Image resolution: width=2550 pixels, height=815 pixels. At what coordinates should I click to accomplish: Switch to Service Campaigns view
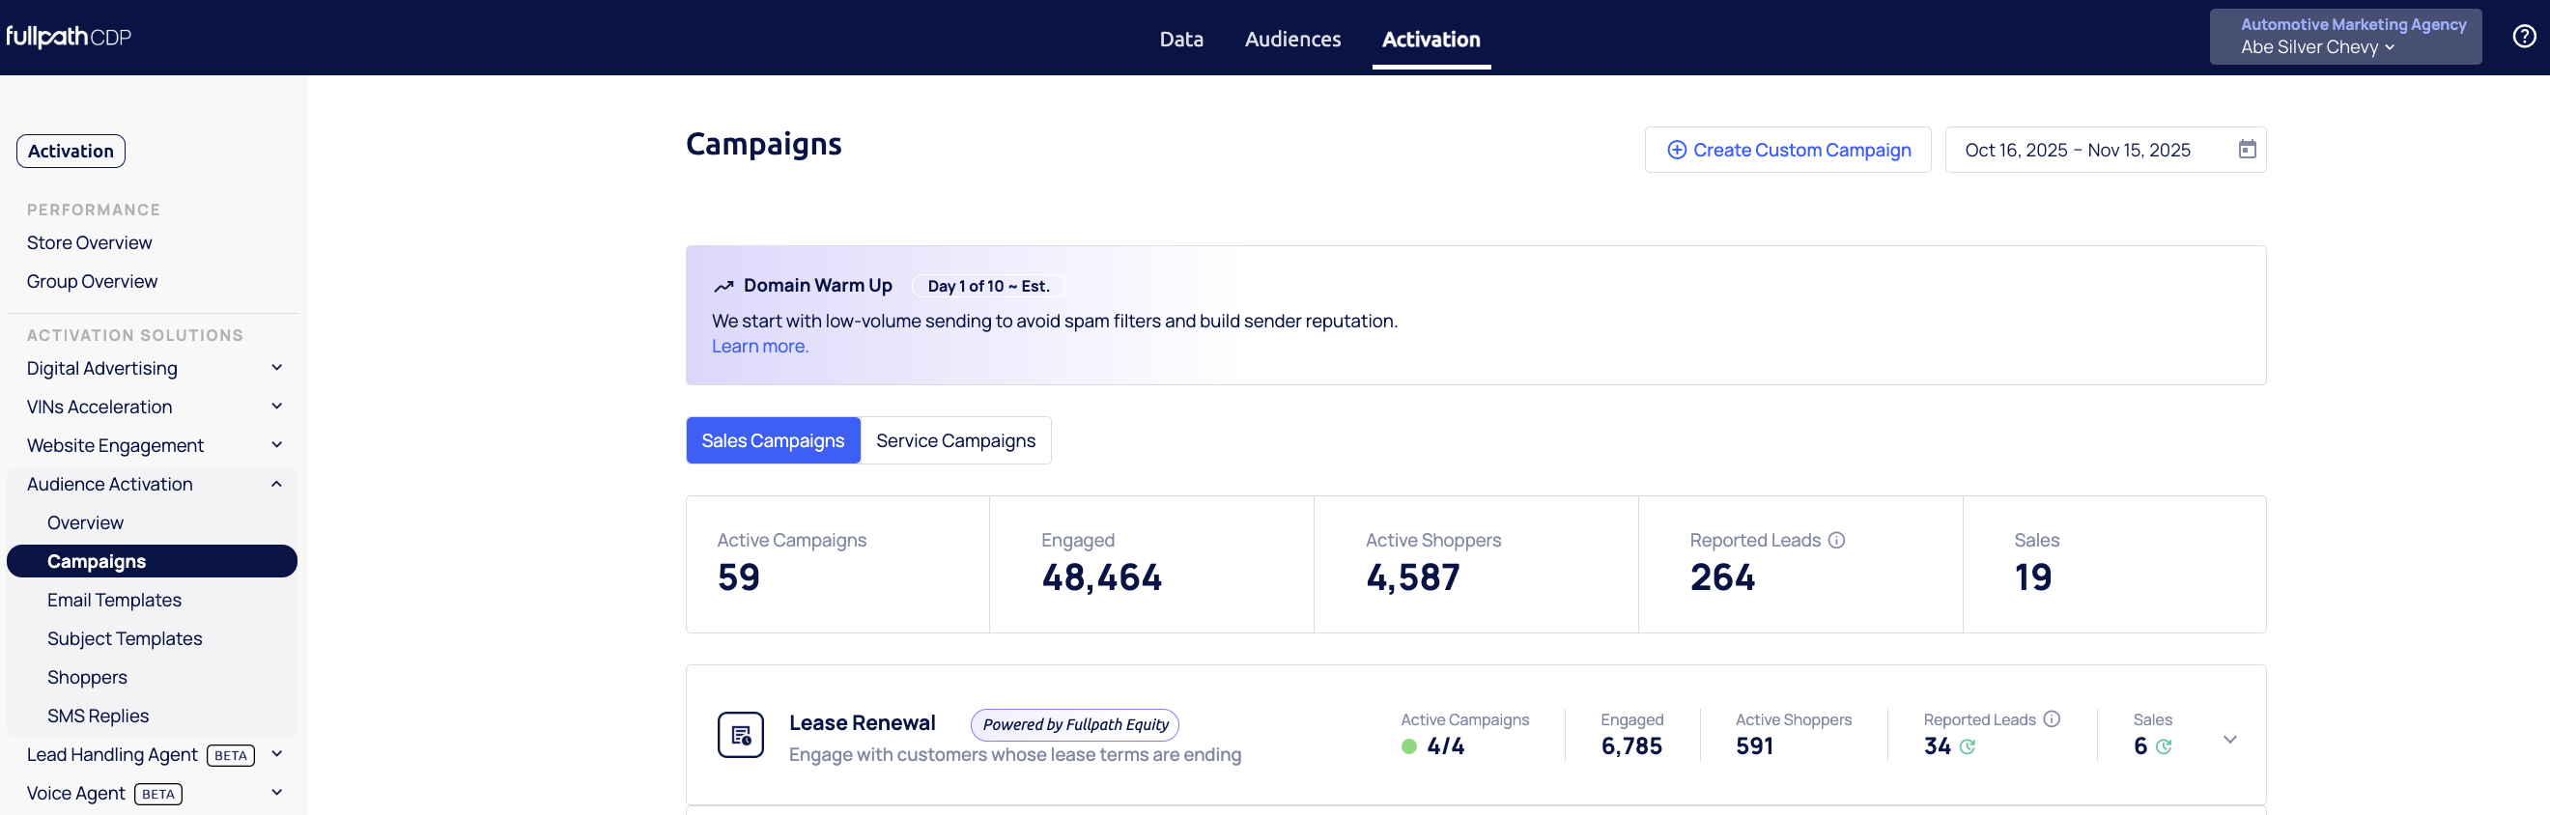pyautogui.click(x=954, y=440)
